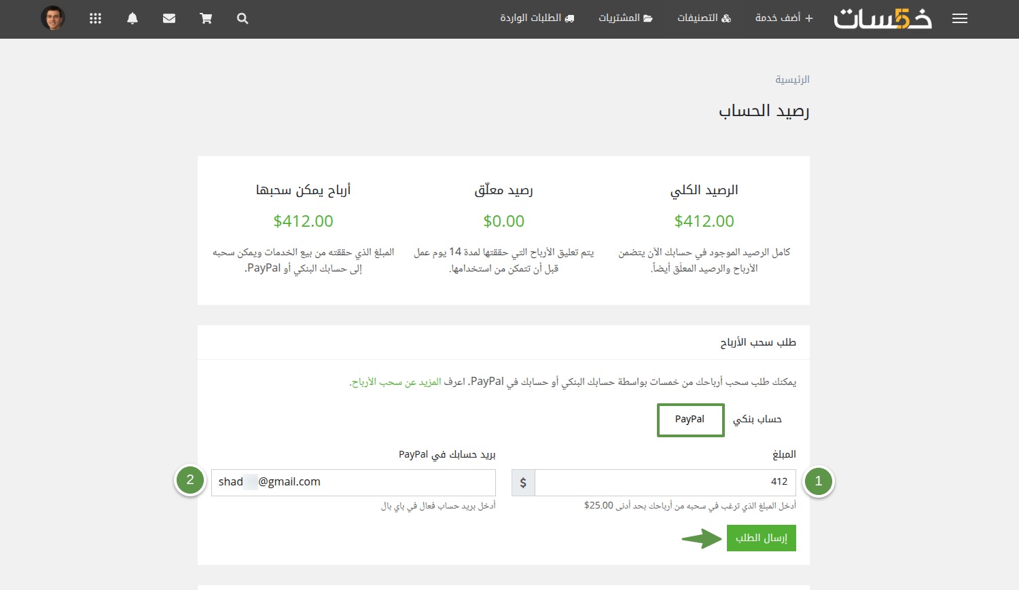
Task: Click the dollar sign addon beside amount
Action: (x=523, y=483)
